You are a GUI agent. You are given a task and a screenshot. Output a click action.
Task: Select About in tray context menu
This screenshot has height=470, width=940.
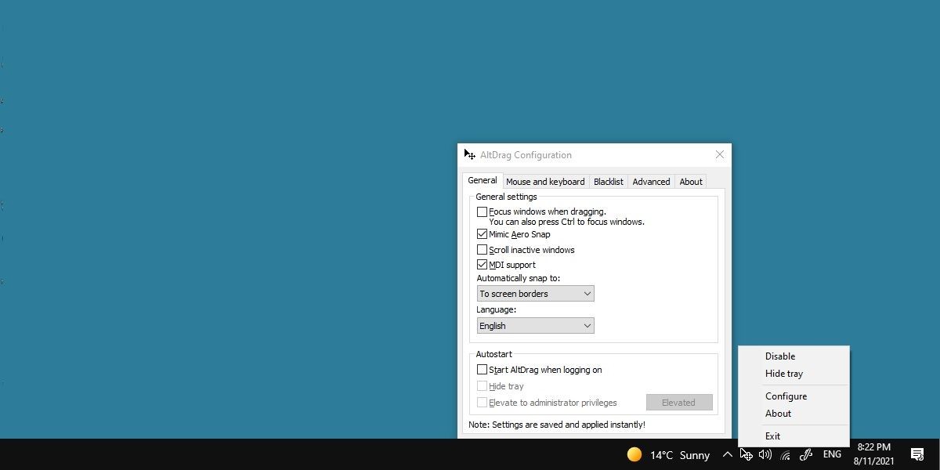tap(794, 414)
